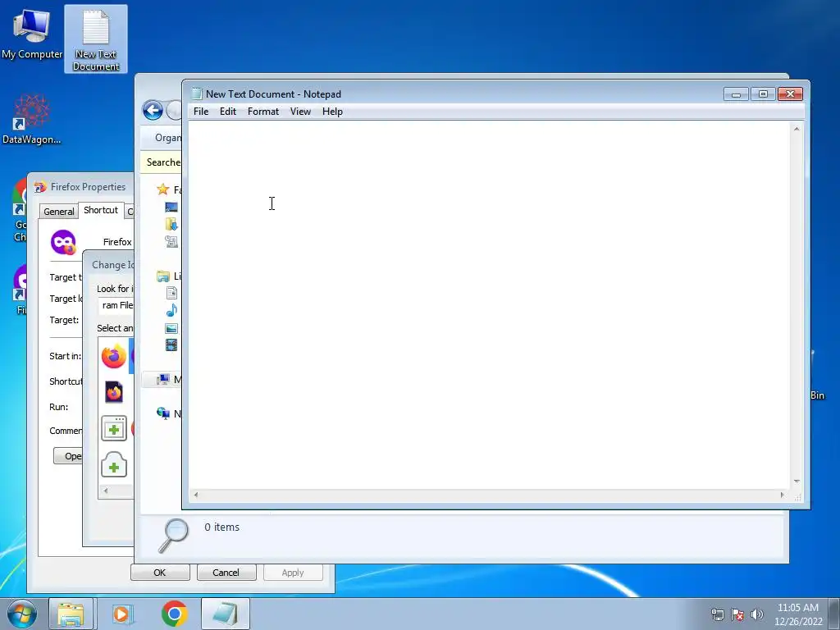The image size is (840, 630).
Task: Minimize the Notepad window
Action: (x=736, y=94)
